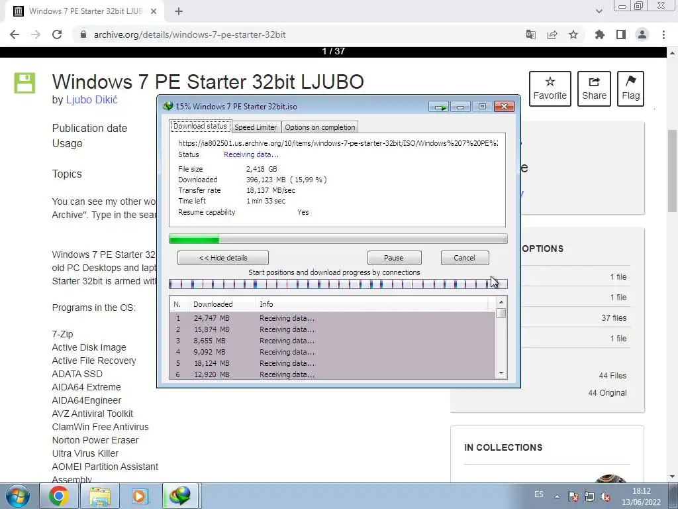Click the Receiving data status text

pos(251,154)
